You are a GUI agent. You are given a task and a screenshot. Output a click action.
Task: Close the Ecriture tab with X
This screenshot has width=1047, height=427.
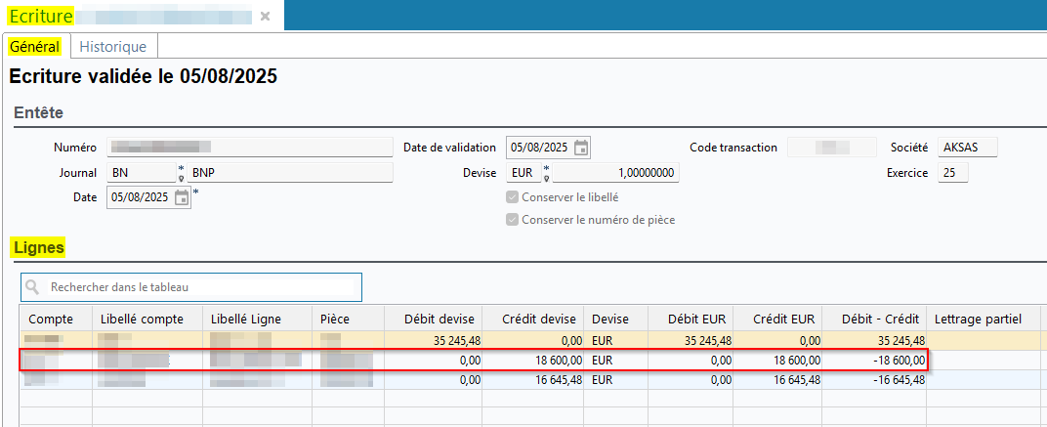pyautogui.click(x=265, y=17)
